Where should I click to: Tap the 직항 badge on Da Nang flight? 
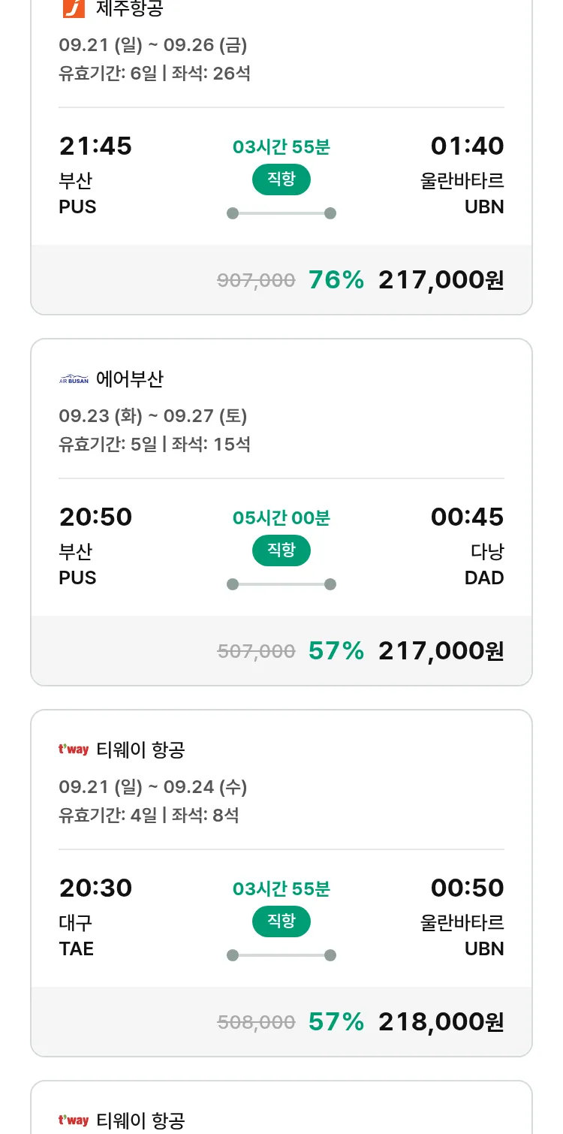[281, 550]
